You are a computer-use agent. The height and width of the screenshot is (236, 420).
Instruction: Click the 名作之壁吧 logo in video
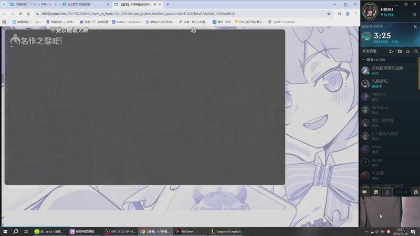point(36,41)
